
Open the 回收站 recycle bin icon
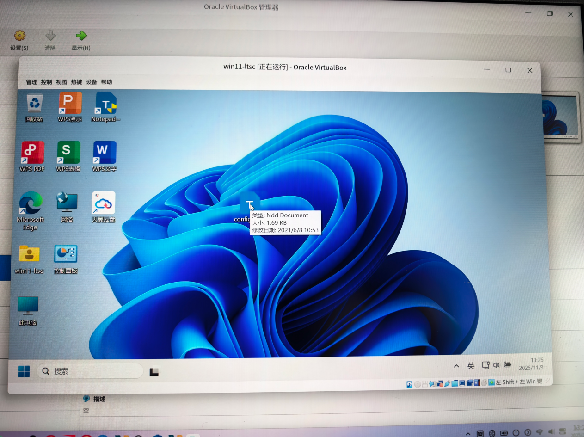34,107
